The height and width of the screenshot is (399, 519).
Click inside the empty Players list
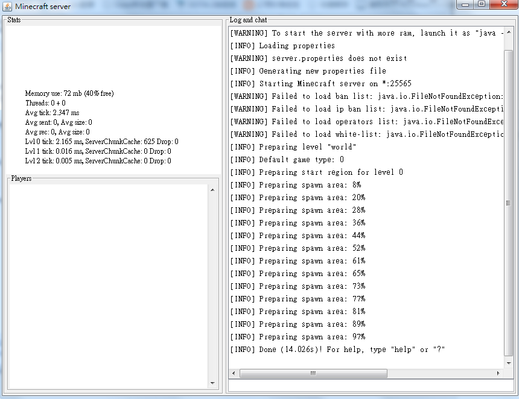click(x=108, y=286)
